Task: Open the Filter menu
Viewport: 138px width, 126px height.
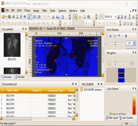Action: click(44, 11)
